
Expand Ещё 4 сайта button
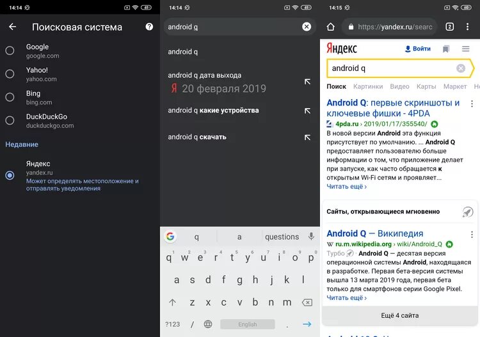click(x=399, y=316)
